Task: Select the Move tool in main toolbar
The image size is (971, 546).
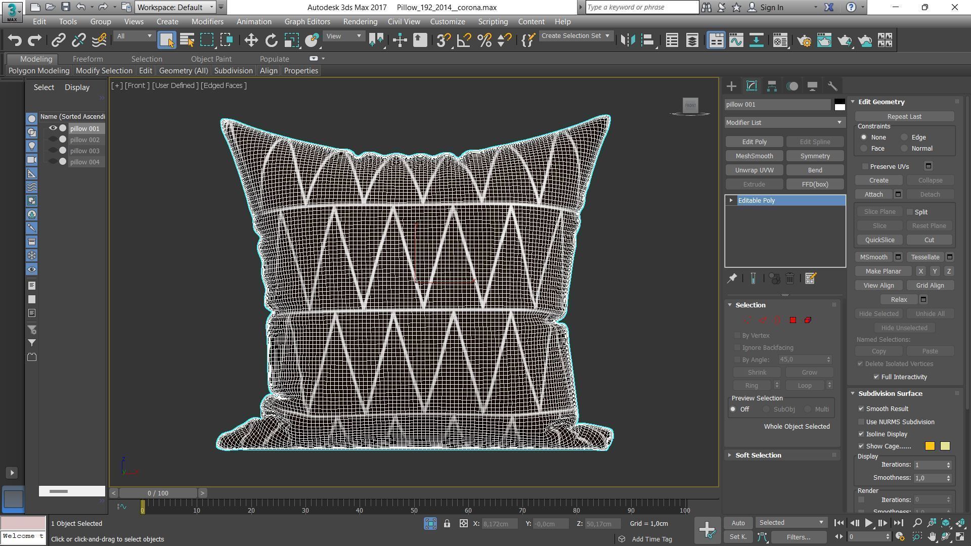Action: click(x=251, y=40)
